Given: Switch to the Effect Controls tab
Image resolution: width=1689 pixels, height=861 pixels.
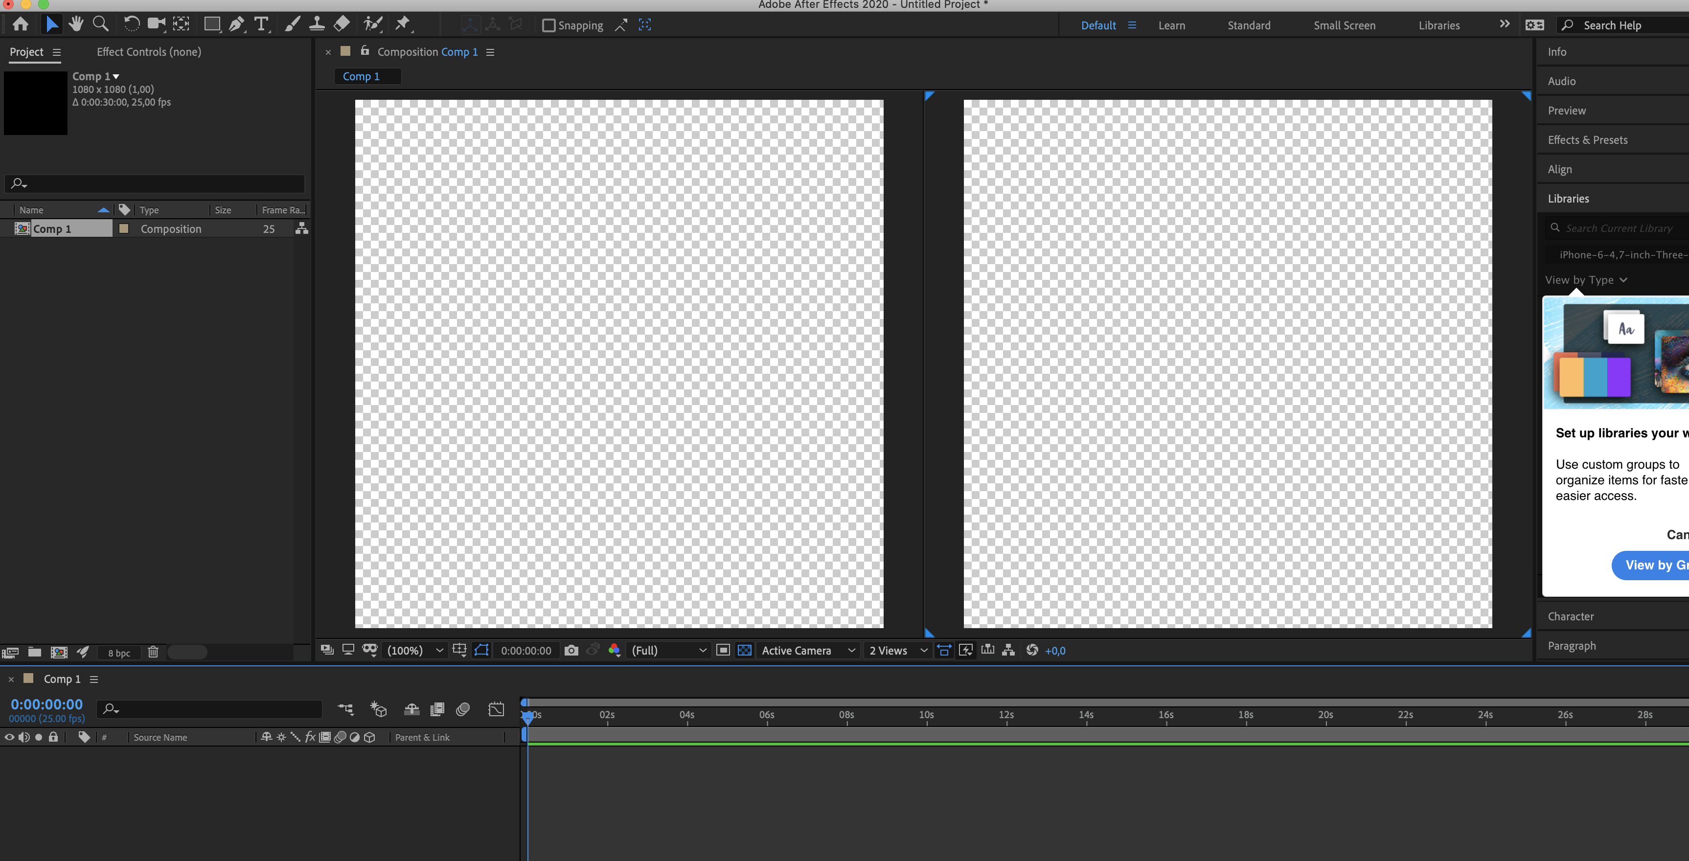Looking at the screenshot, I should (148, 52).
